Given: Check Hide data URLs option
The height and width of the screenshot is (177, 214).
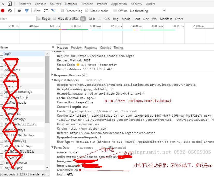Looking at the screenshot, I should click(x=54, y=18).
